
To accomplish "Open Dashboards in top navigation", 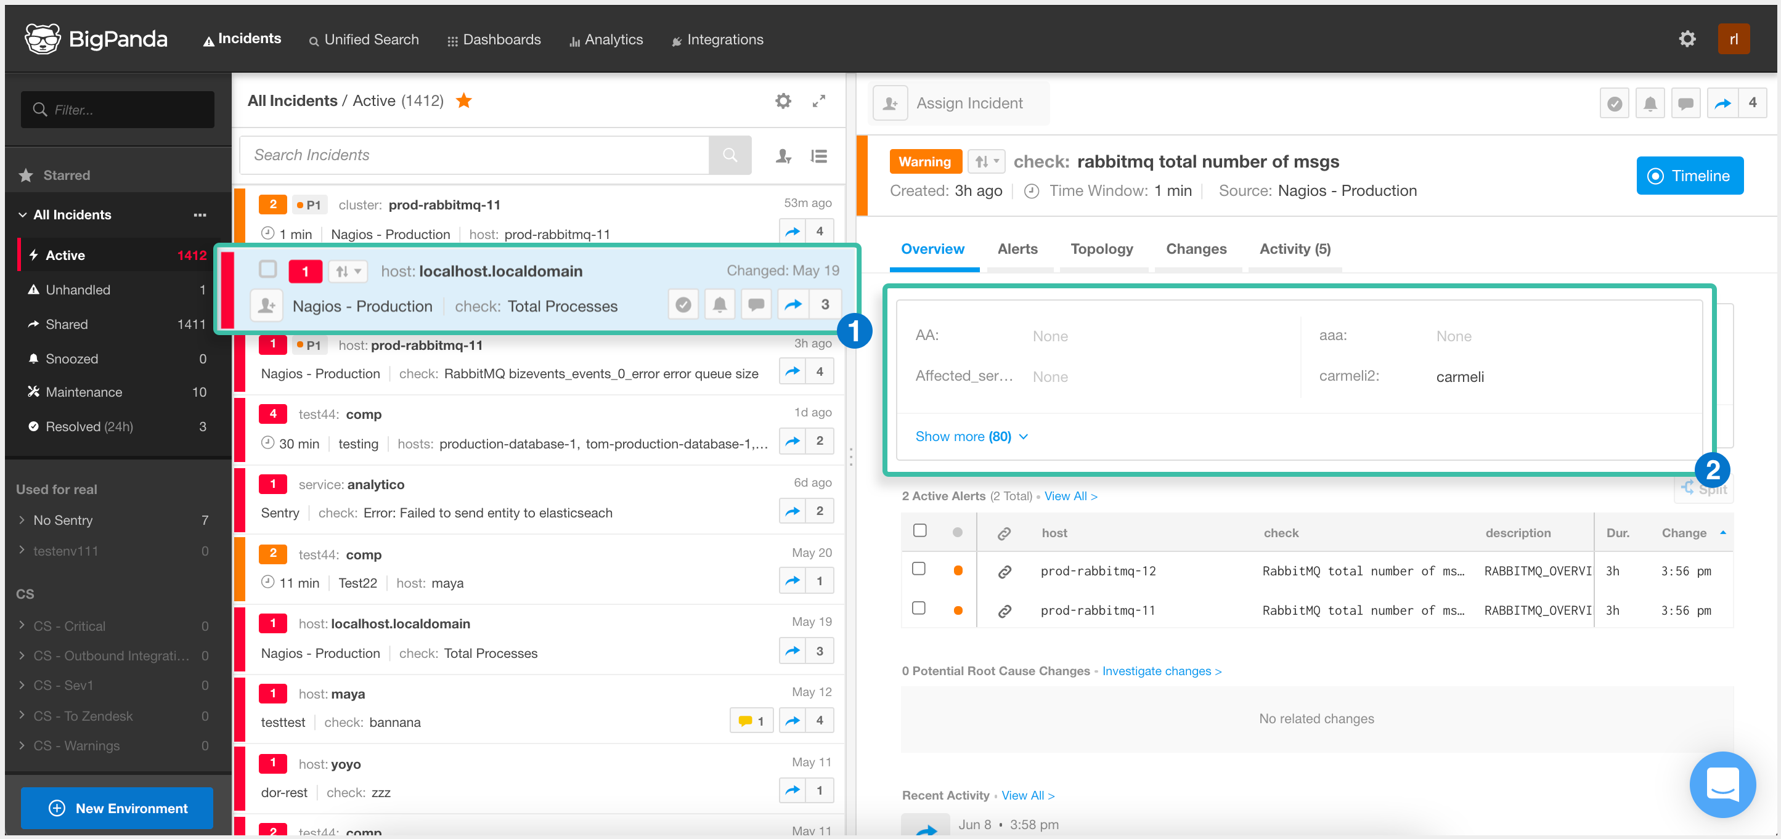I will click(494, 39).
